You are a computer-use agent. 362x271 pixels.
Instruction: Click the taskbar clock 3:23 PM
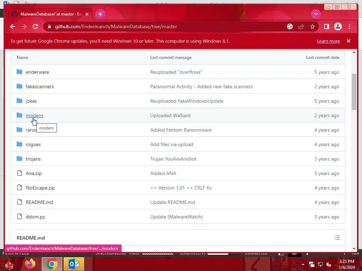tap(347, 261)
